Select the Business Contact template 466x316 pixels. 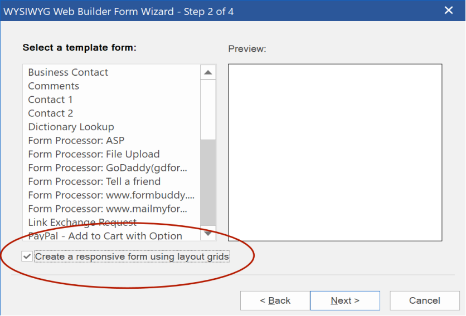(68, 72)
